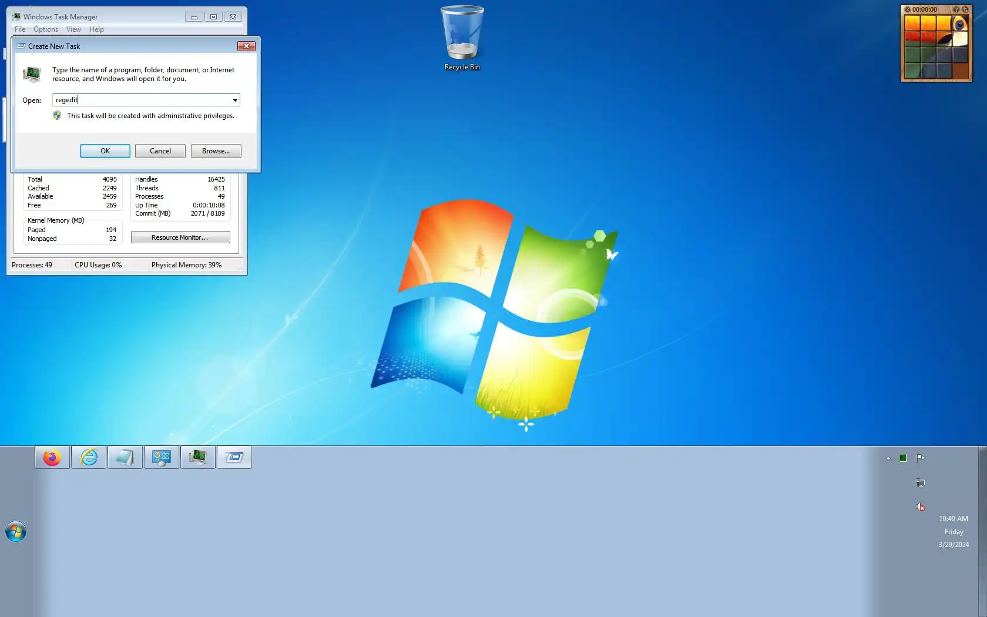Click the run-program icon in the dialog
Screen dimensions: 987x617
tap(32, 74)
